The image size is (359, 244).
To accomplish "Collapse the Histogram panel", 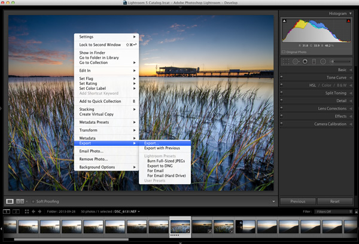I will pyautogui.click(x=351, y=14).
